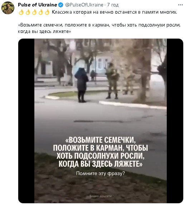This screenshot has height=205, width=185.
Task: Play the embedded street video
Action: [x=101, y=121]
